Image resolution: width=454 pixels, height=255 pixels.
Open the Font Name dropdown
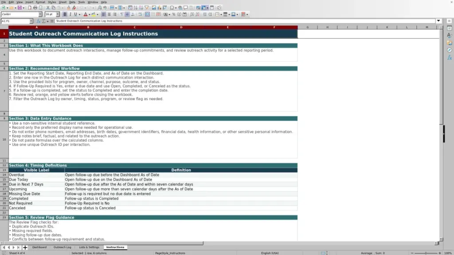coord(40,14)
